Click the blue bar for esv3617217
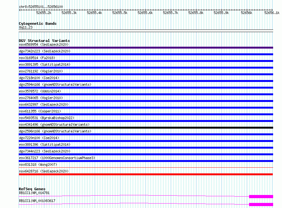The image size is (282, 208). [x=146, y=161]
